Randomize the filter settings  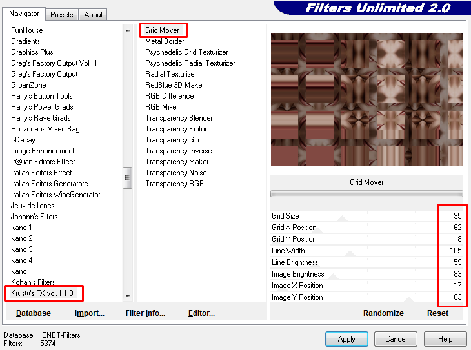[x=383, y=313]
